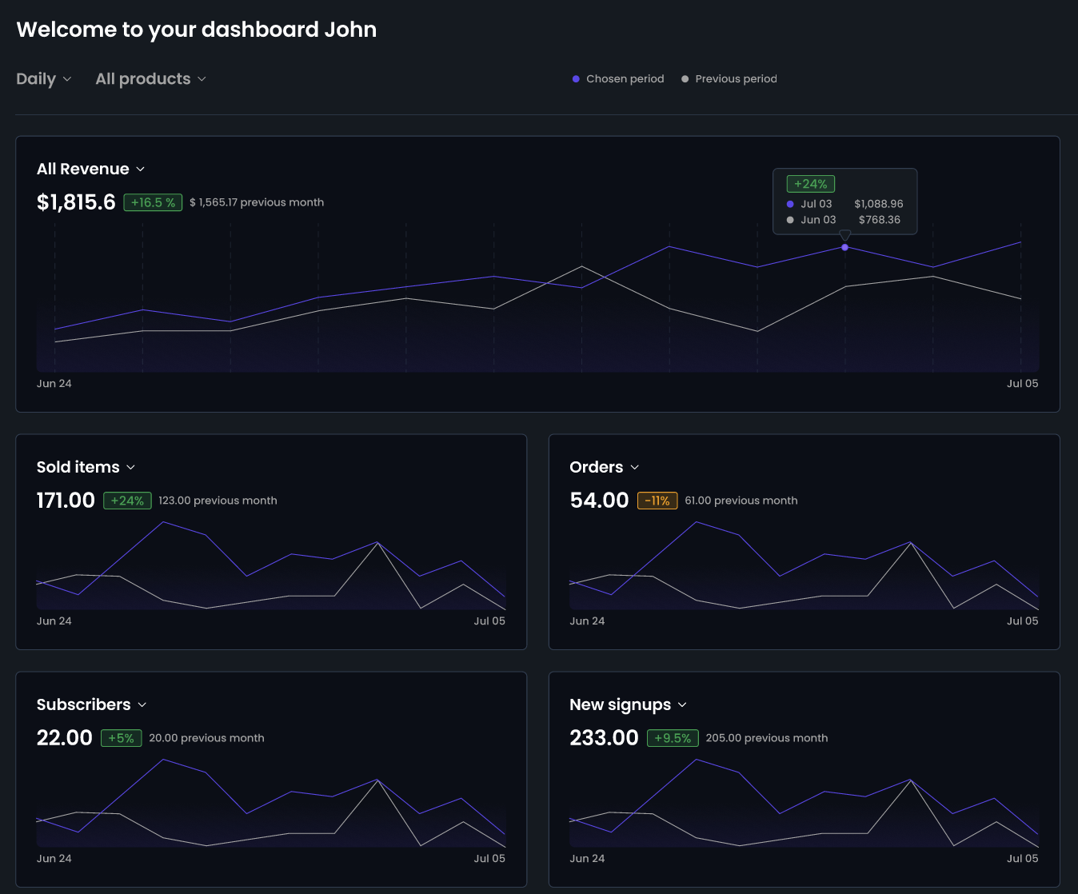1078x894 pixels.
Task: Click the Jul 03 $1,088.96 tooltip row
Action: coord(844,204)
